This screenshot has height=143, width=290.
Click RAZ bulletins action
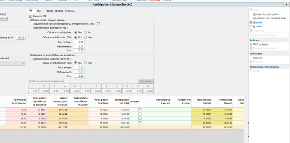(x=261, y=44)
